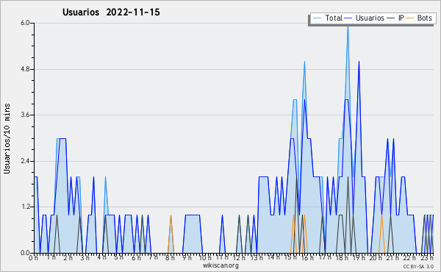Click the 1.2 y-axis value
This screenshot has width=441, height=272.
[x=25, y=207]
